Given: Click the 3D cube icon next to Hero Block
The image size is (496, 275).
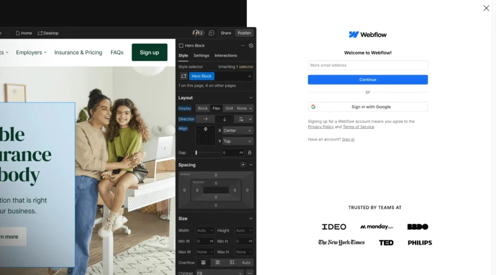Looking at the screenshot, I should pos(251,45).
